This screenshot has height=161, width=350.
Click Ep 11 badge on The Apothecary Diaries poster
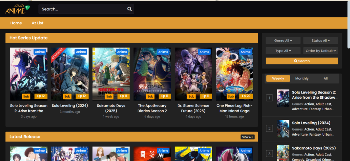[165, 96]
